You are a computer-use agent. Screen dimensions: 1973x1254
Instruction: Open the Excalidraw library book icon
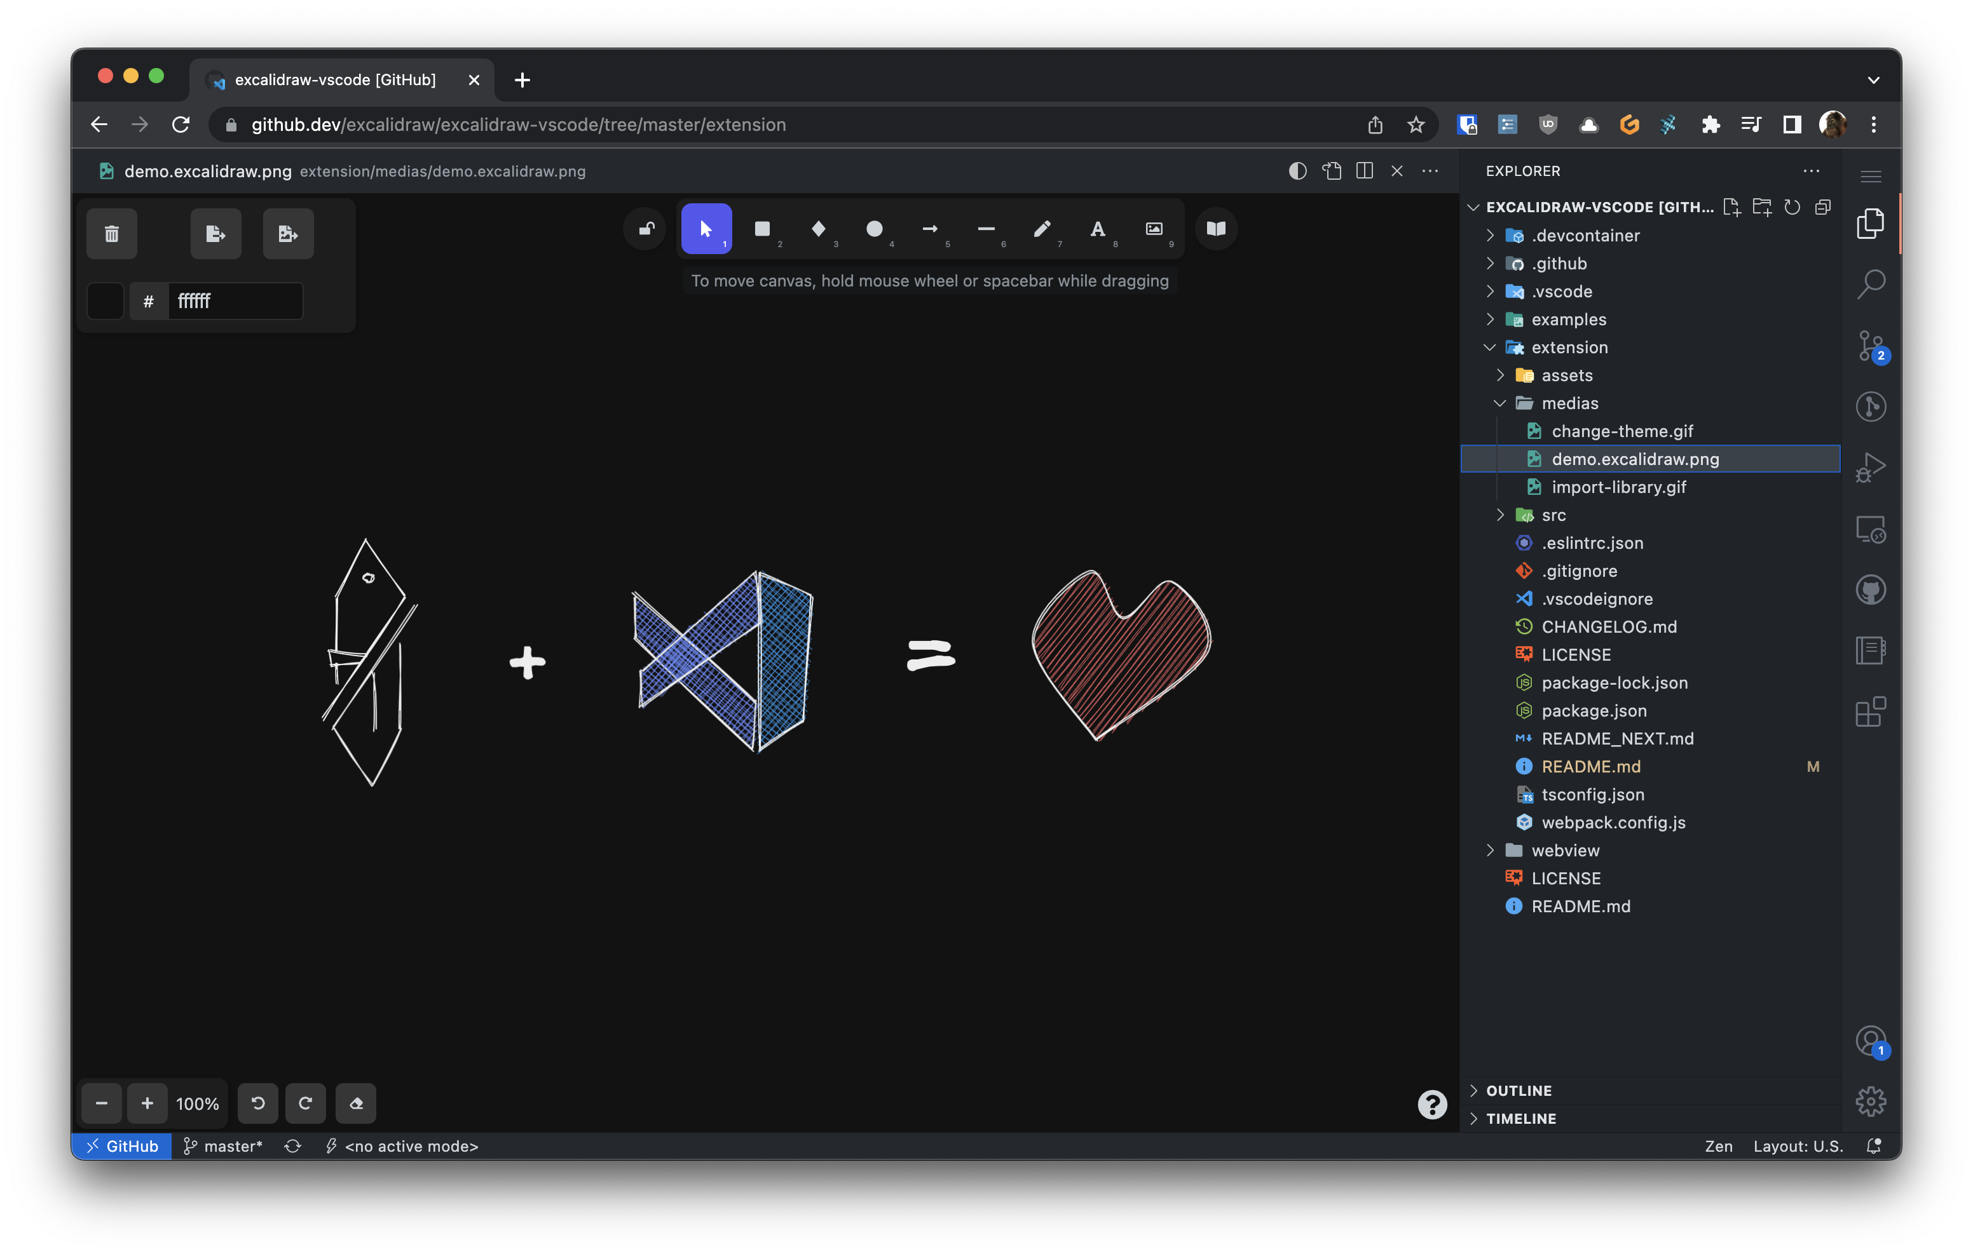click(x=1216, y=229)
